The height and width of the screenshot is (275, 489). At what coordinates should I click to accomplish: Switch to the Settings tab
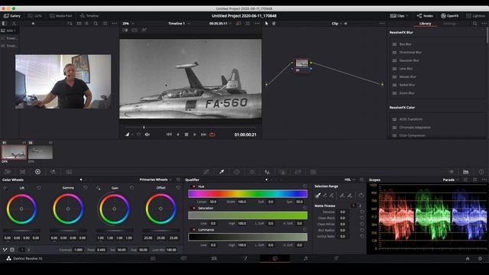449,24
